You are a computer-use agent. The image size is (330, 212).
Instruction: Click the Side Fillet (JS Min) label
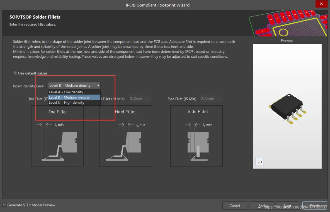pos(182,99)
